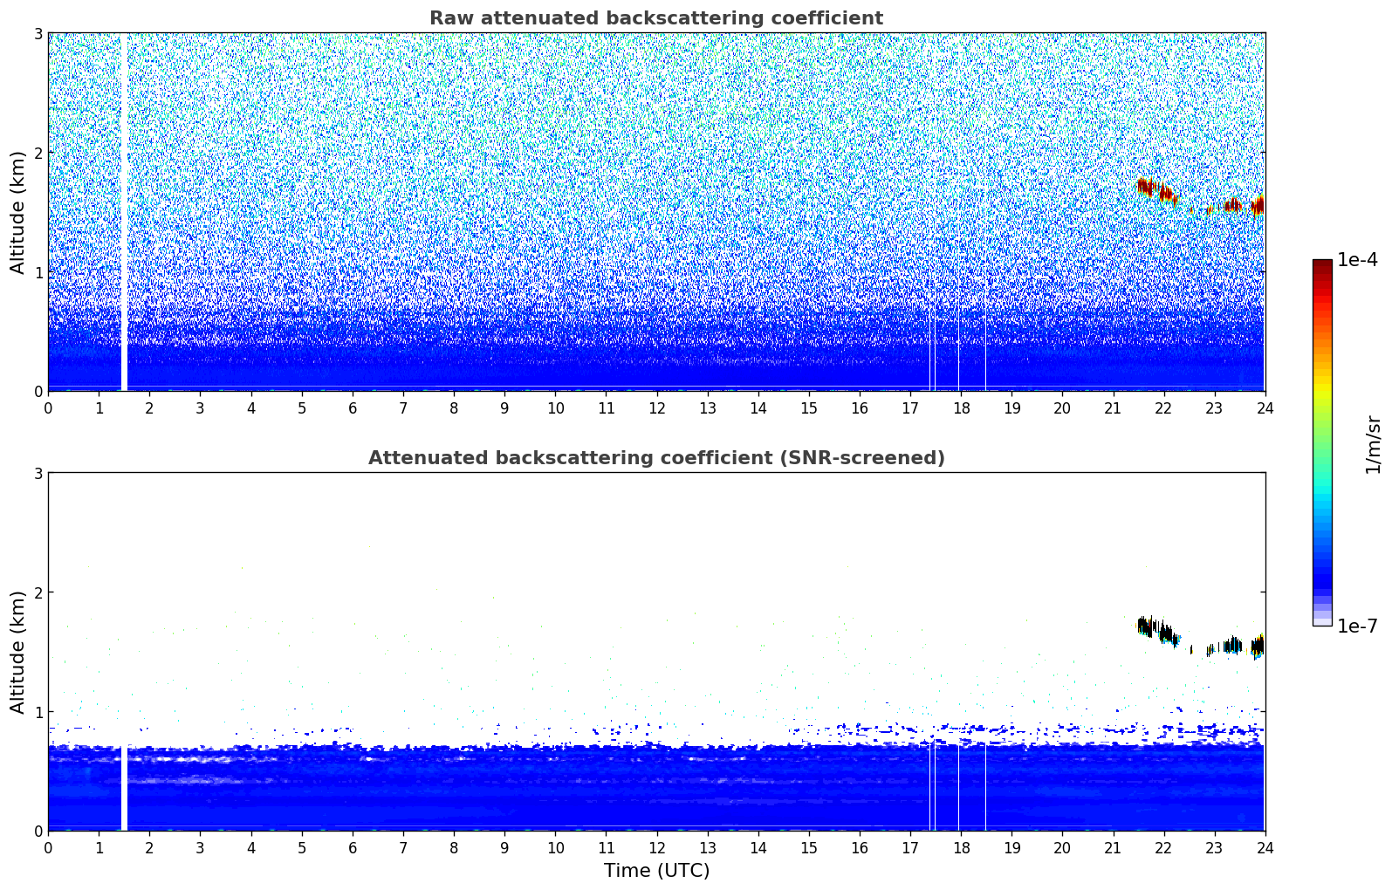Click the top panel's "Altitude (km)" label

pos(17,212)
